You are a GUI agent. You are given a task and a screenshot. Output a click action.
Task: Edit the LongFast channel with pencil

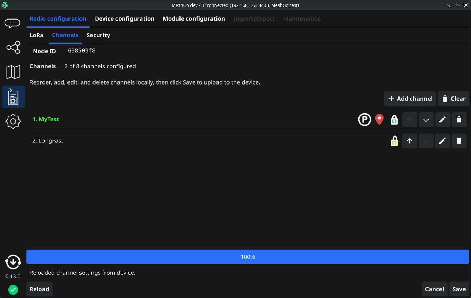[443, 141]
